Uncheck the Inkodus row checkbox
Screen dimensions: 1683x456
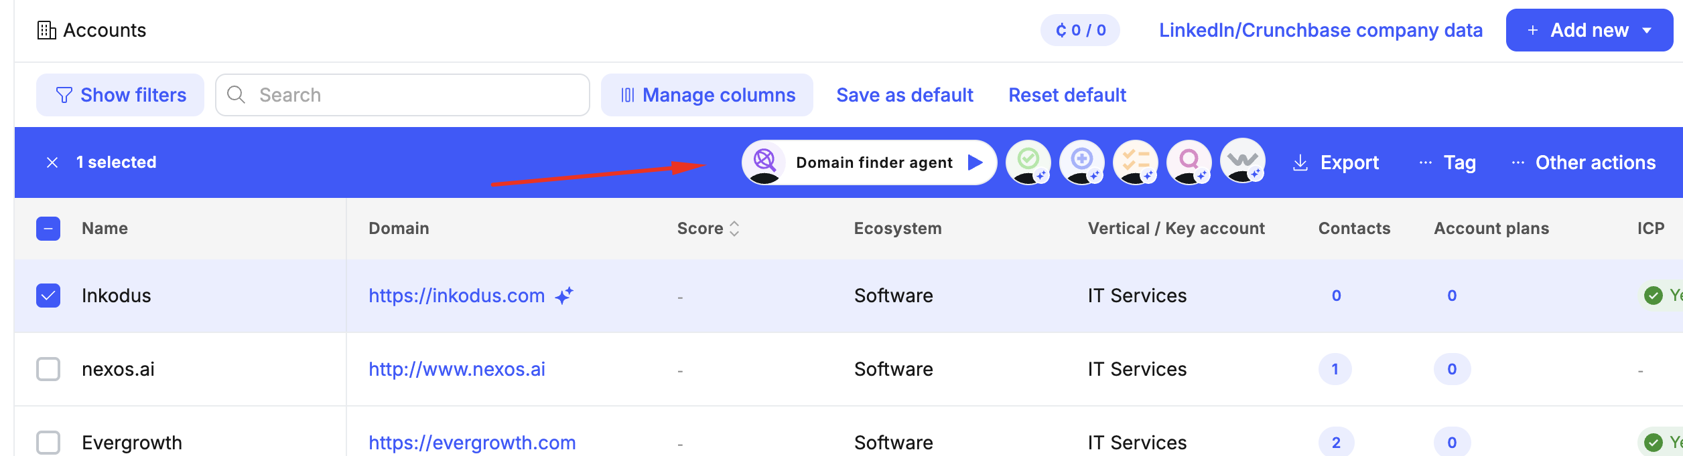[x=48, y=296]
